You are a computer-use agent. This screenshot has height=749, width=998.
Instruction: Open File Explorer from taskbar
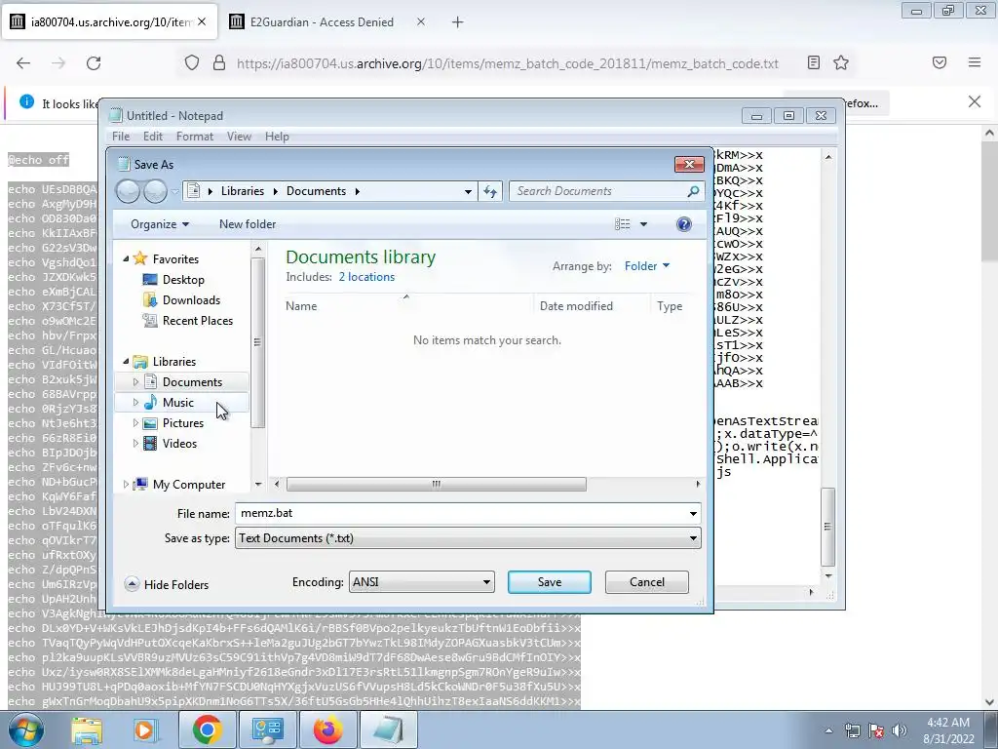tap(87, 729)
